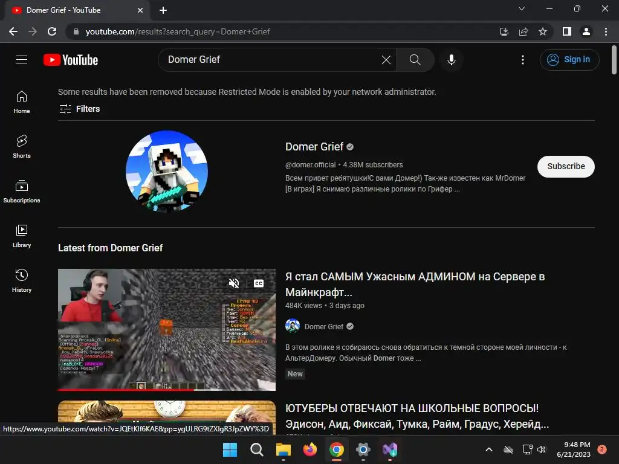The width and height of the screenshot is (619, 464).
Task: Open Windows Start menu
Action: pos(230,449)
